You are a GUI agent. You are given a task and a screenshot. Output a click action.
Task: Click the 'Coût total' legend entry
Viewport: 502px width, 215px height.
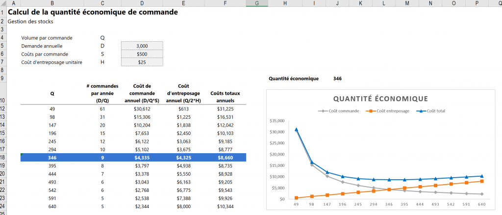(x=431, y=111)
